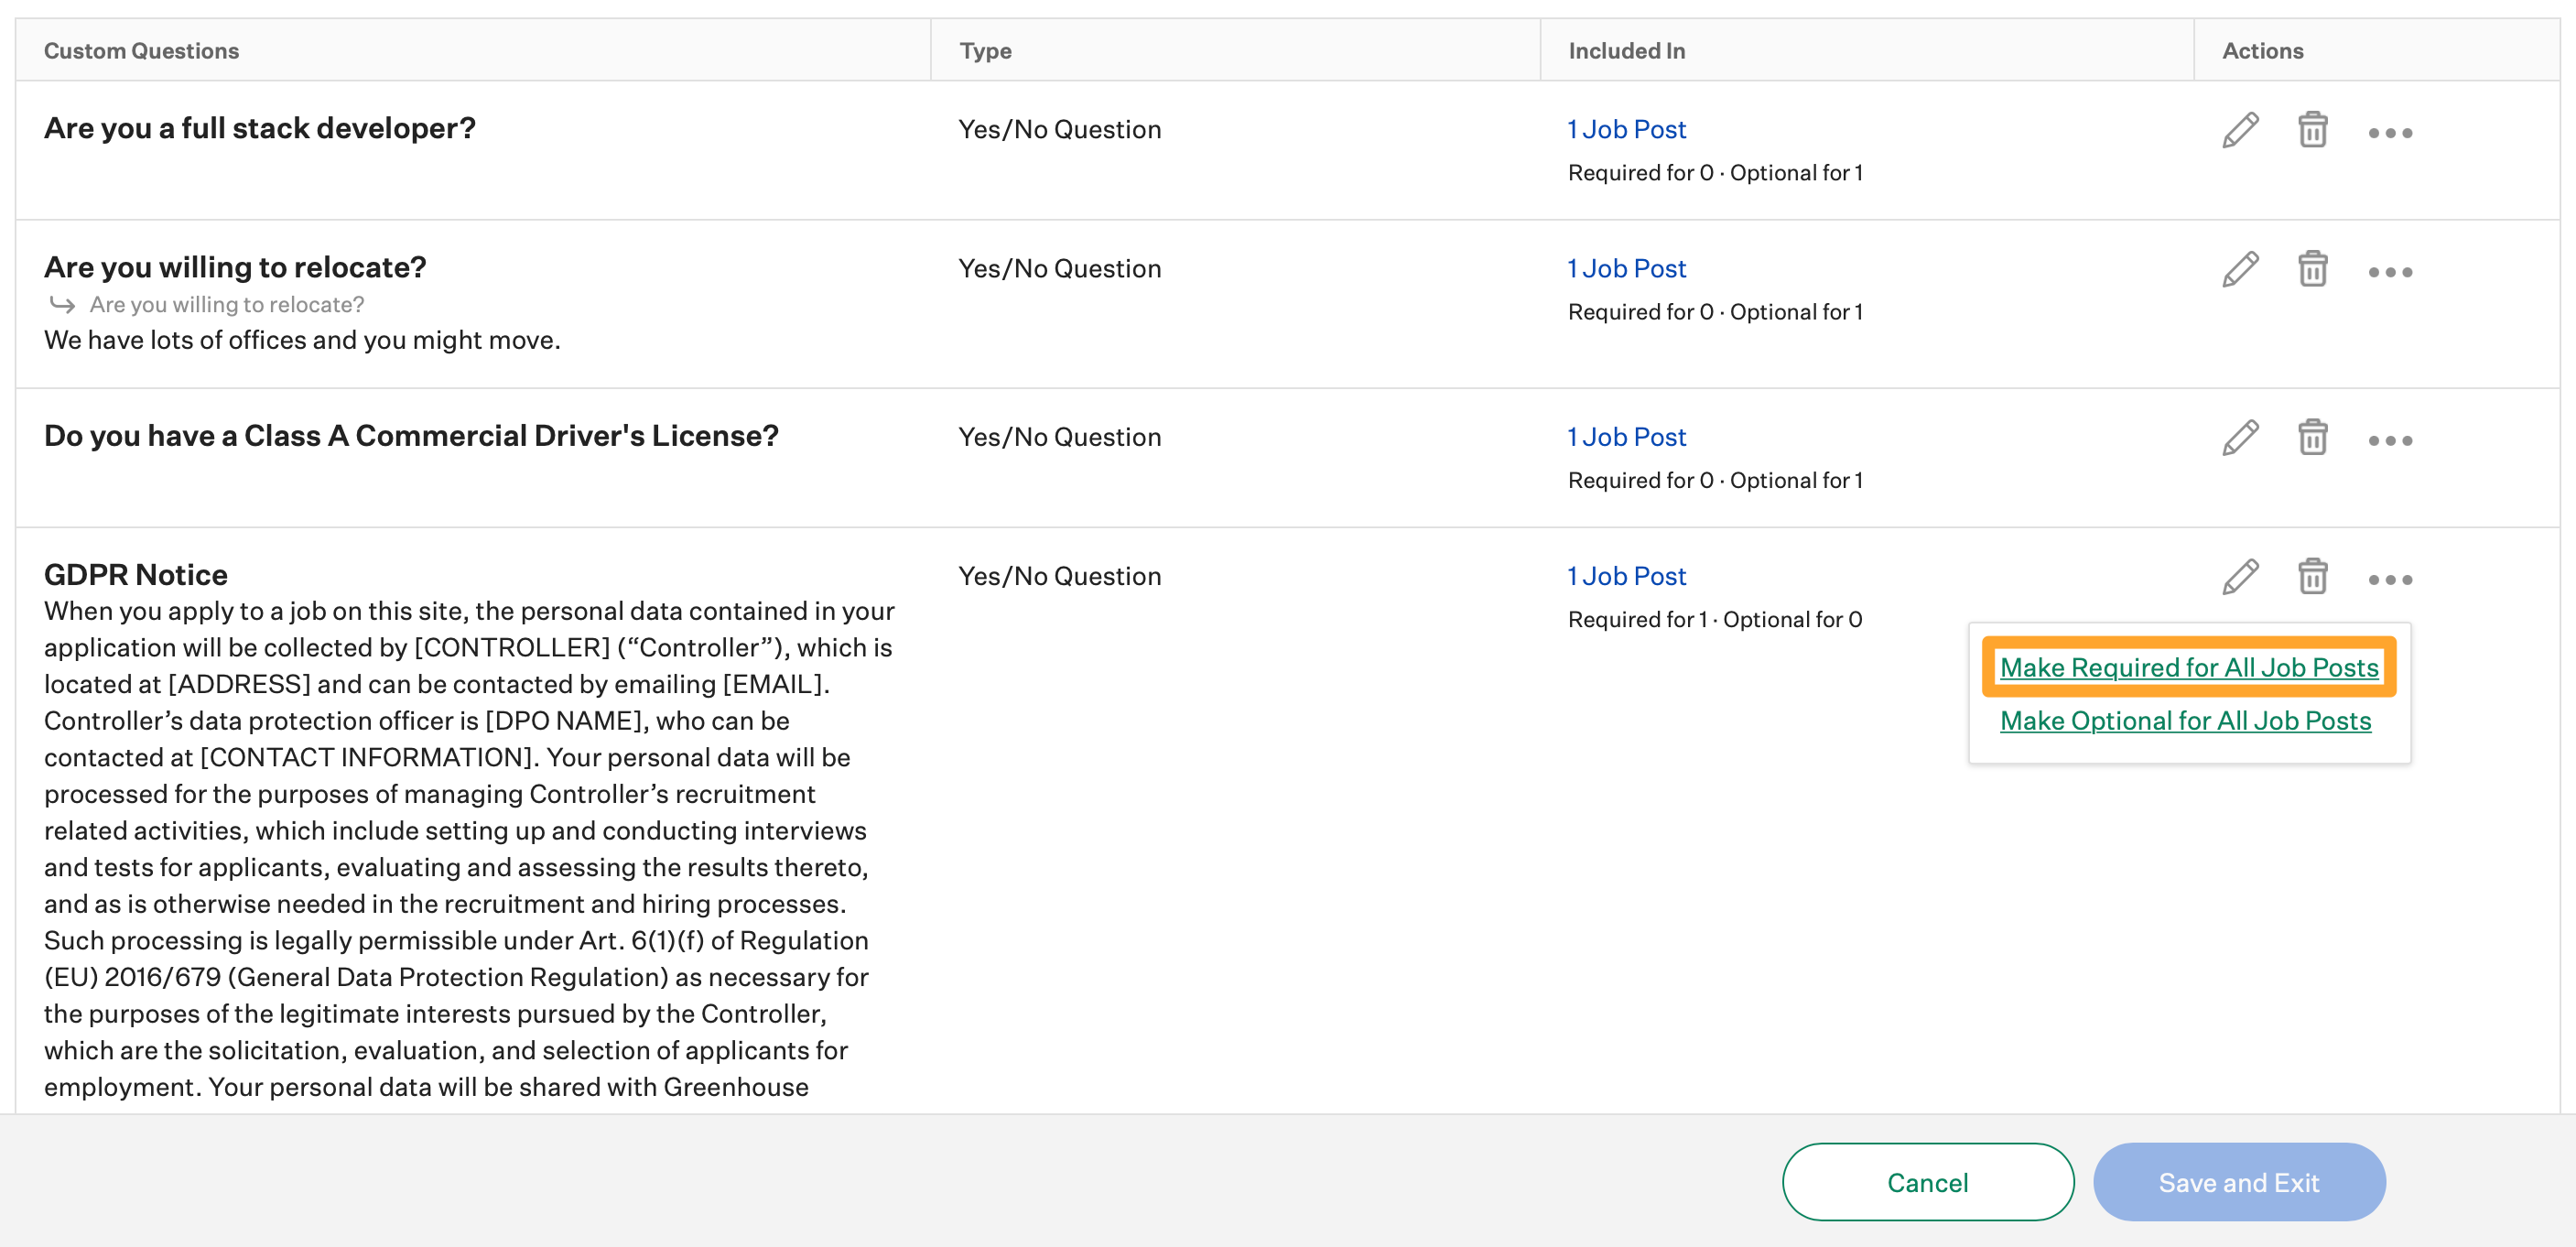Open more actions for full stack question
The height and width of the screenshot is (1247, 2576).
point(2390,133)
